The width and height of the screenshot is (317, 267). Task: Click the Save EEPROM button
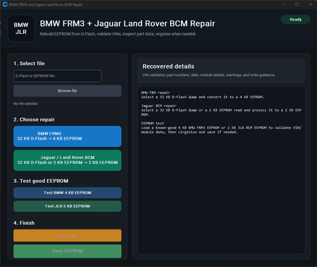[67, 251]
